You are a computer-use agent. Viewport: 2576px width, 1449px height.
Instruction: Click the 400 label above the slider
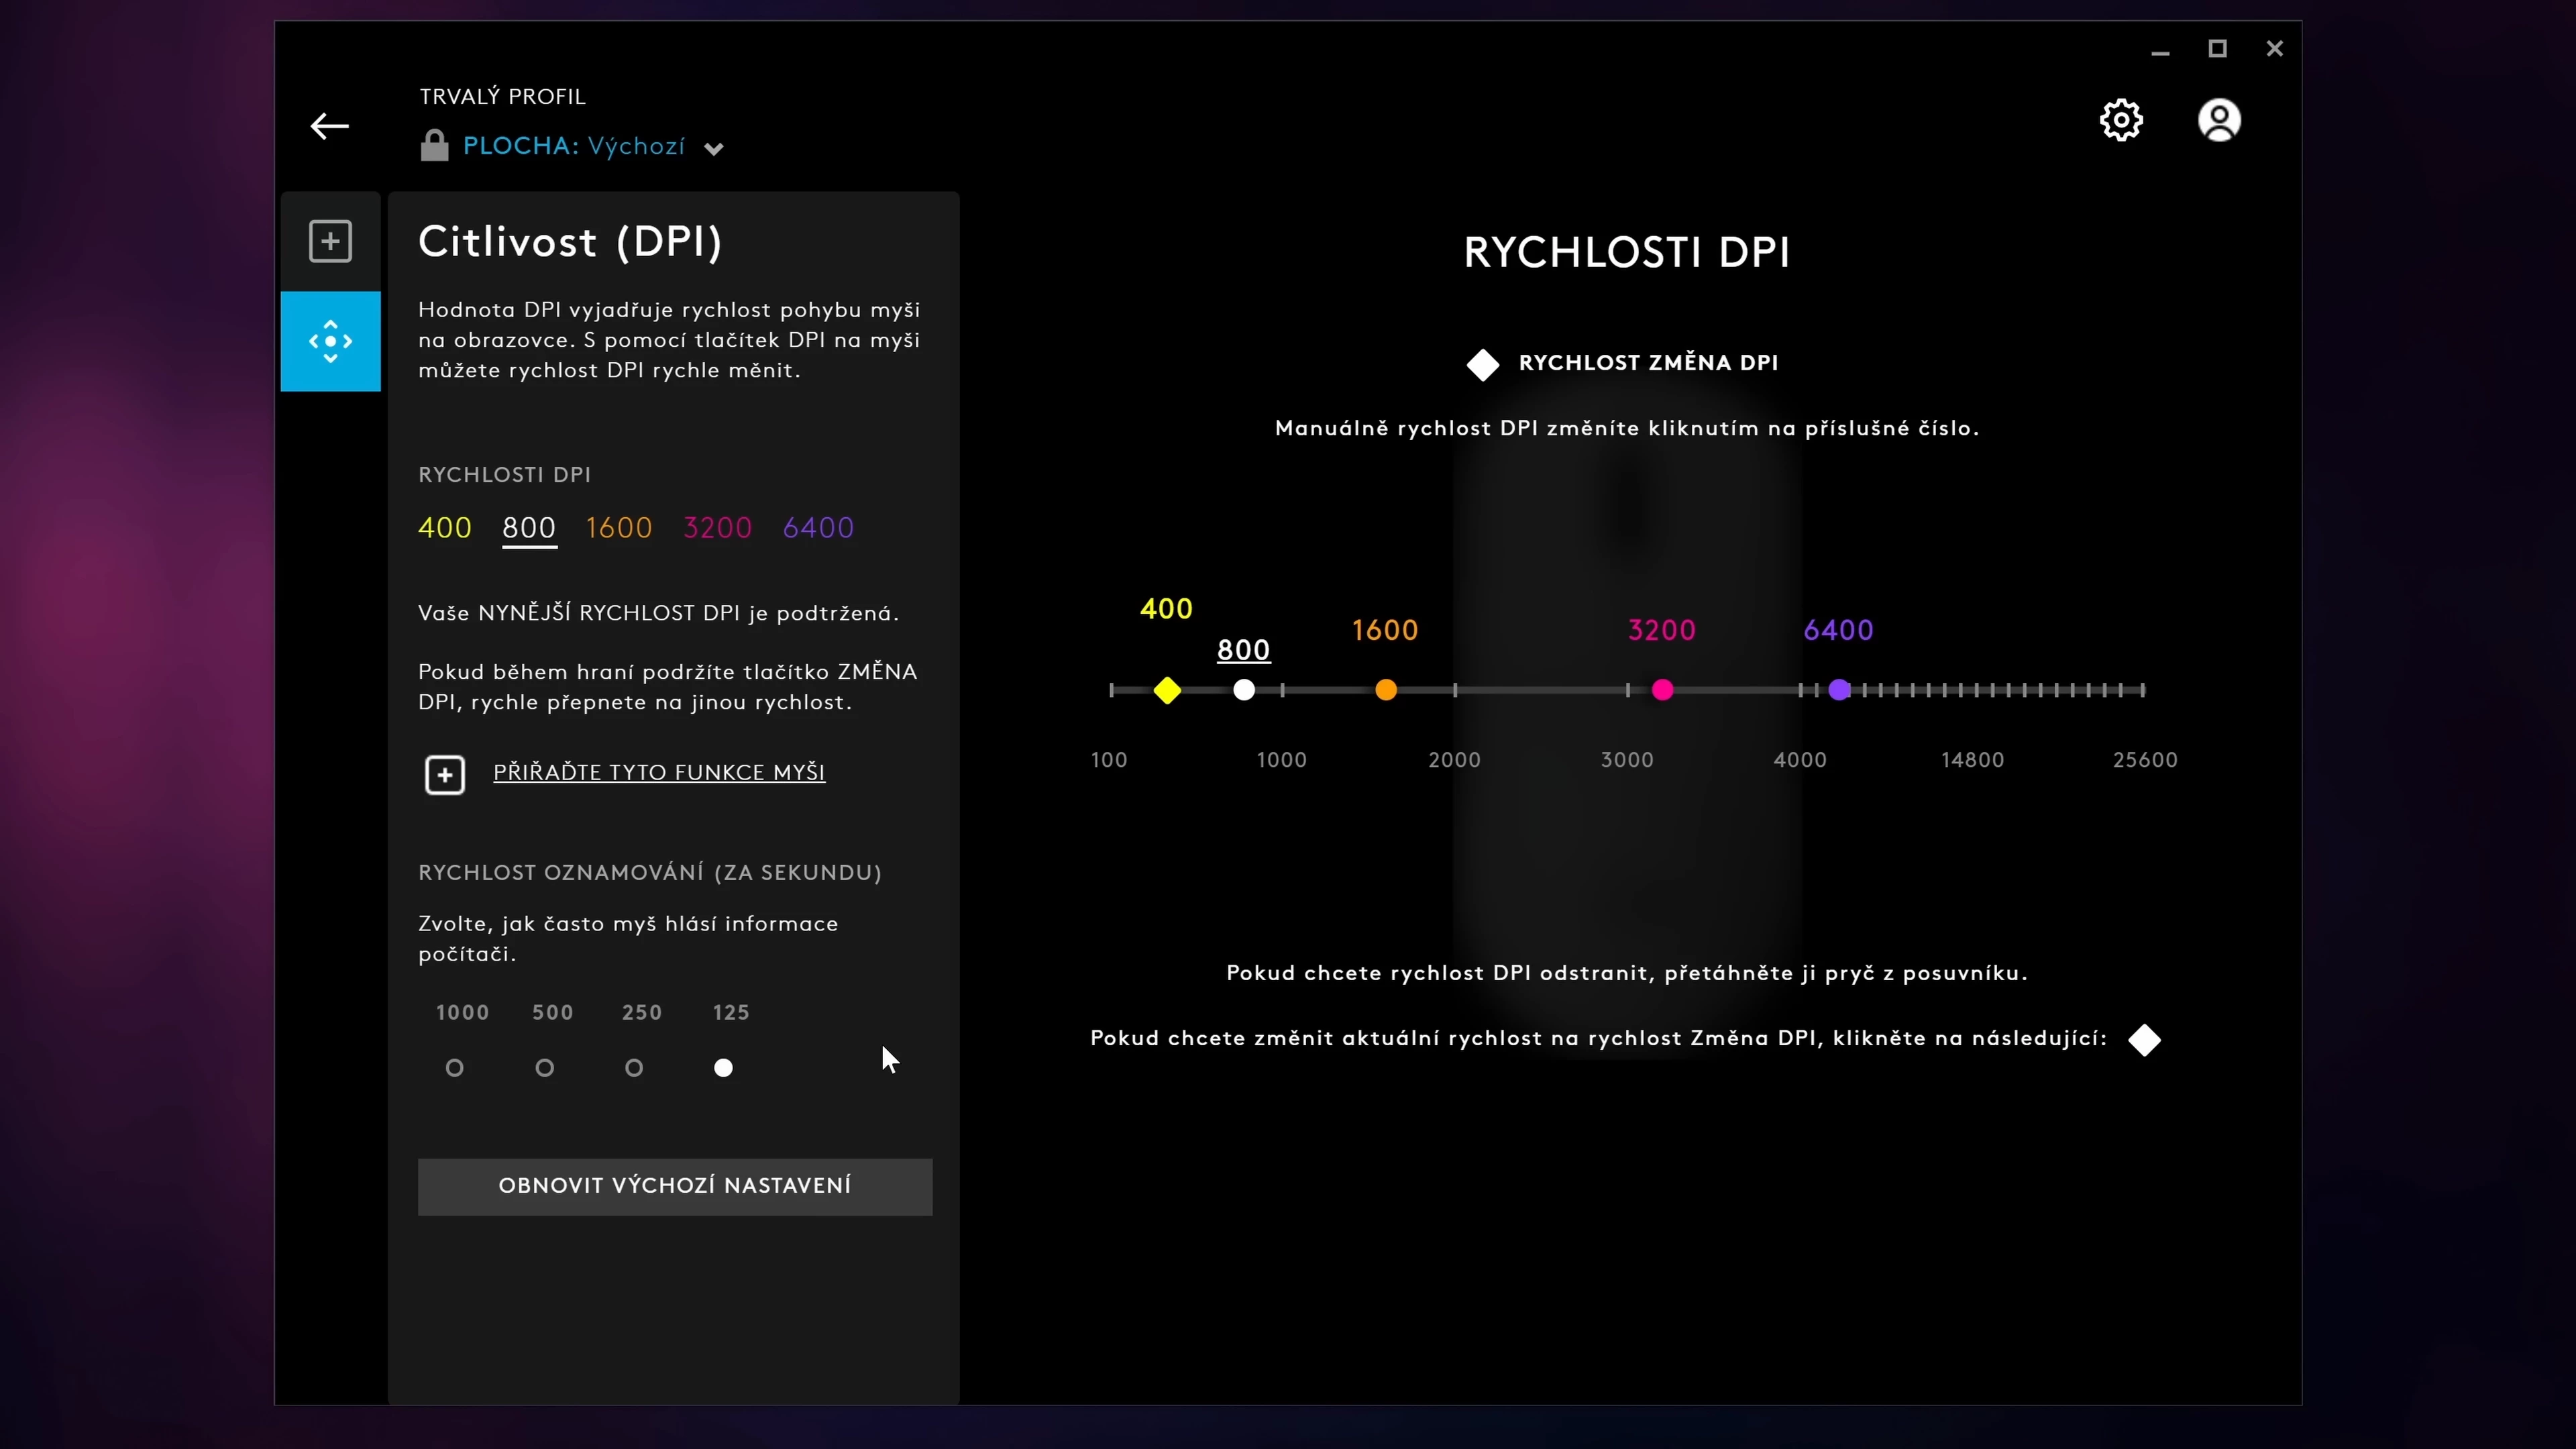(1166, 609)
